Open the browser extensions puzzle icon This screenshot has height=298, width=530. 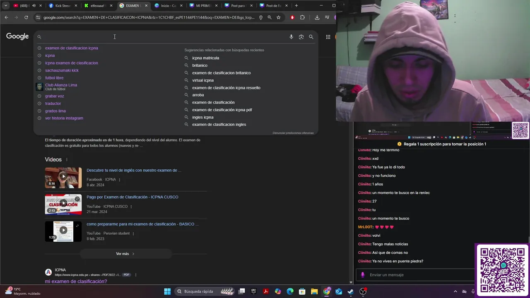(302, 17)
